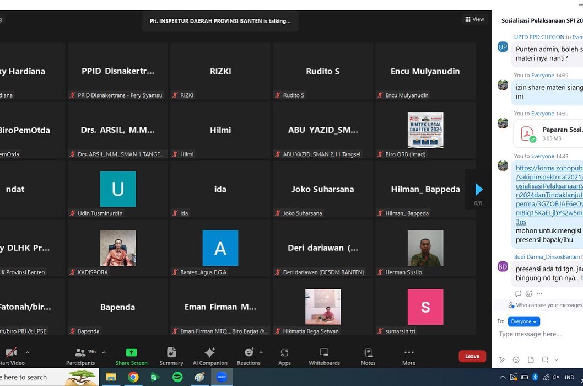Click the emoji icon in chat toolbar

point(516,360)
